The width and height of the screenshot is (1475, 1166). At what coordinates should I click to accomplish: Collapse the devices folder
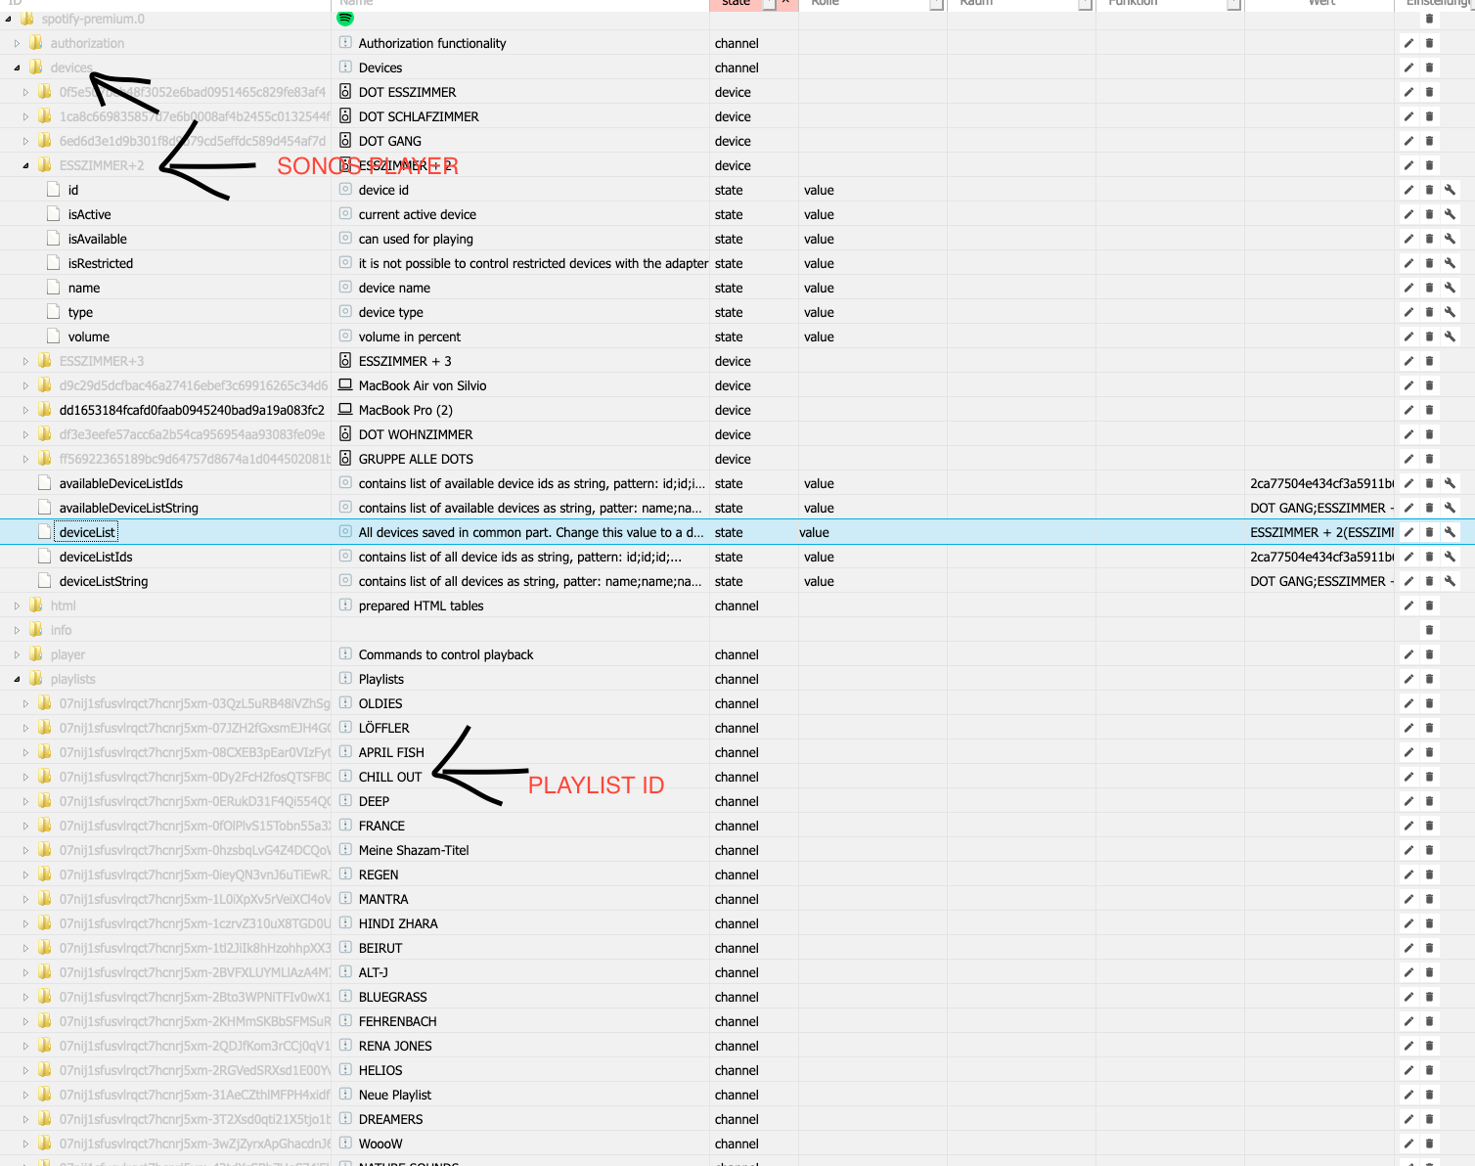click(17, 67)
